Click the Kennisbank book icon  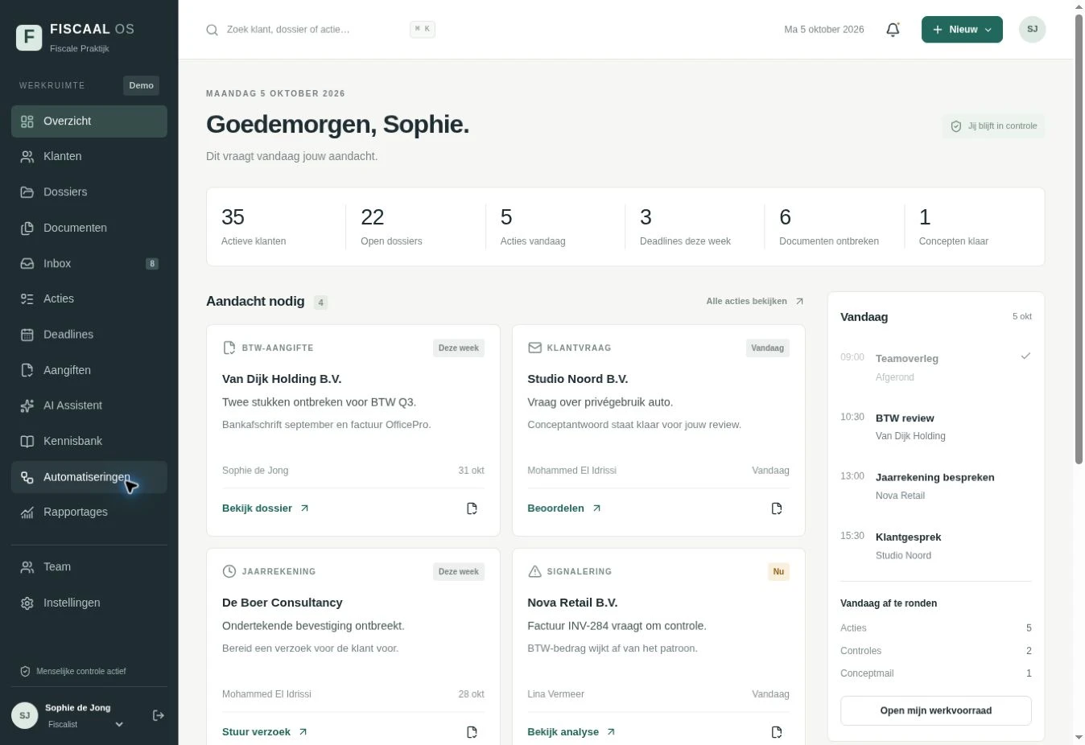coord(27,442)
